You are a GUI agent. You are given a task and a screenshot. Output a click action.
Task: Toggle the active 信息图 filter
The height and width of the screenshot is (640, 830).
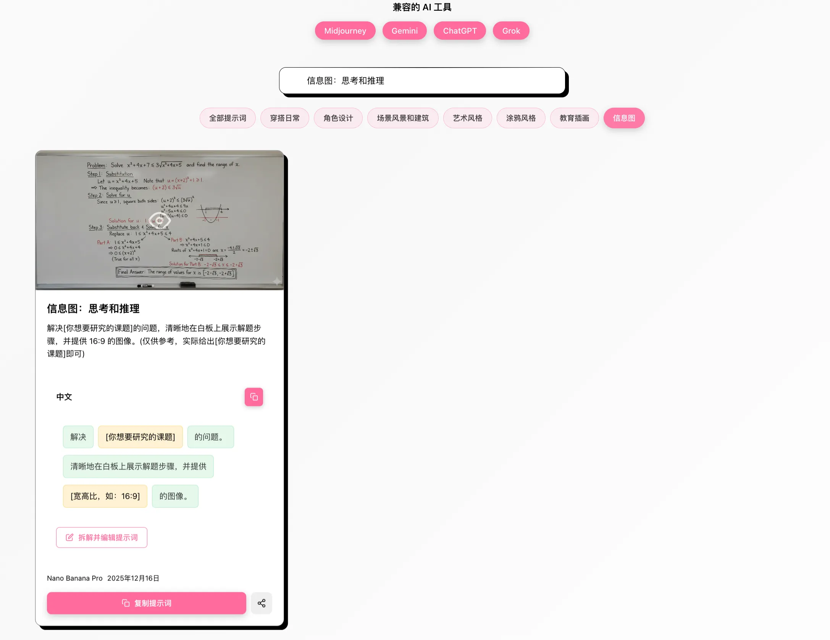(x=624, y=118)
